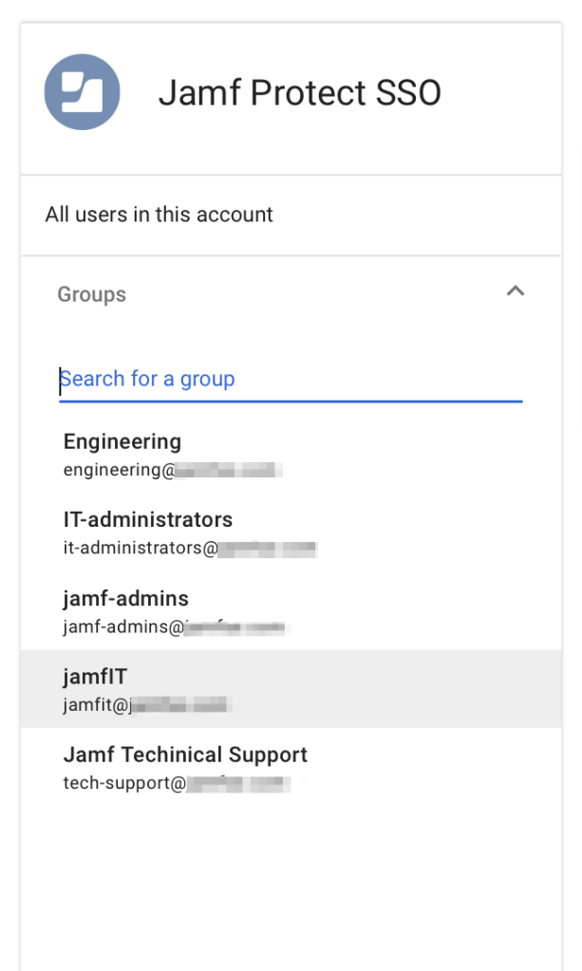Viewport: 582px width, 971px height.
Task: Collapse the Groups section chevron
Action: 515,291
